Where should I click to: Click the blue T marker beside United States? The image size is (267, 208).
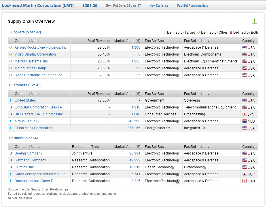click(11, 100)
